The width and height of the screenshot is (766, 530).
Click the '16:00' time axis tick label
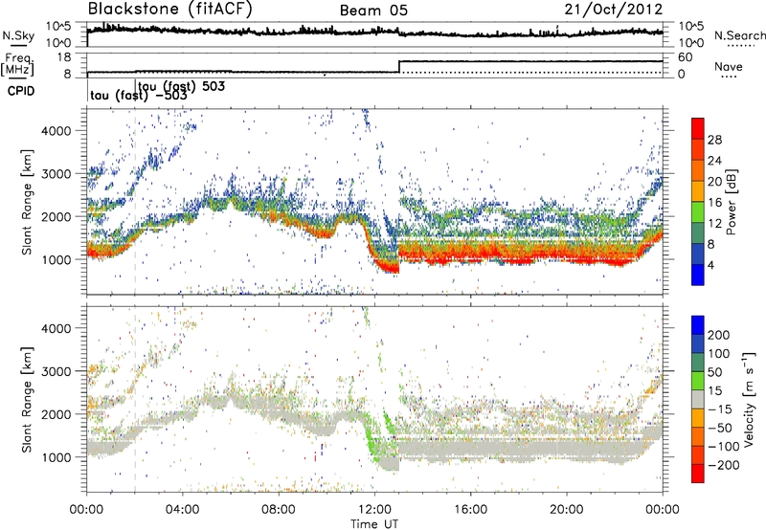(x=470, y=510)
